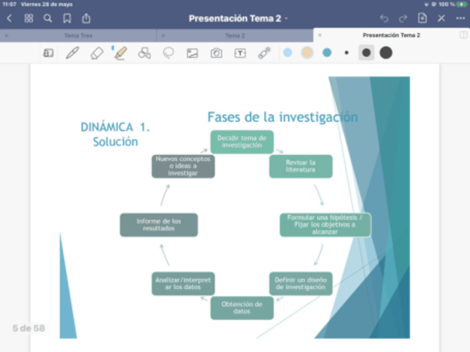Select the Presentación Tema 2 tab
470x352 pixels.
(391, 35)
